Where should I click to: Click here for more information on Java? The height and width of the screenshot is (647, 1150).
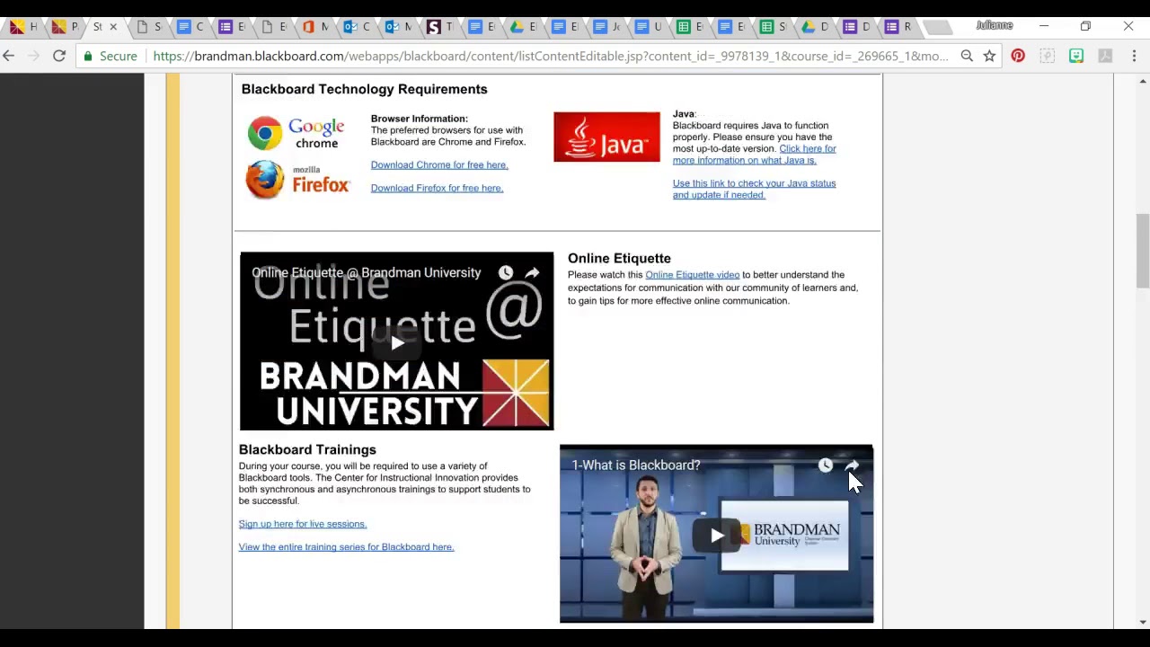click(754, 155)
